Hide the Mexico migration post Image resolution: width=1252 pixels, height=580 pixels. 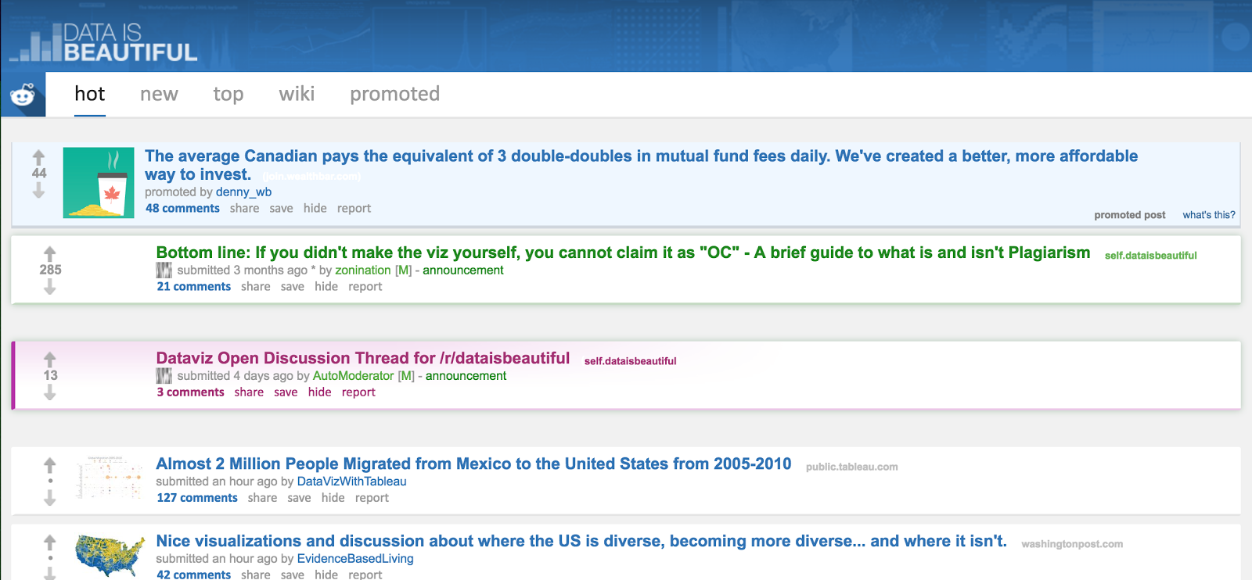click(x=333, y=497)
